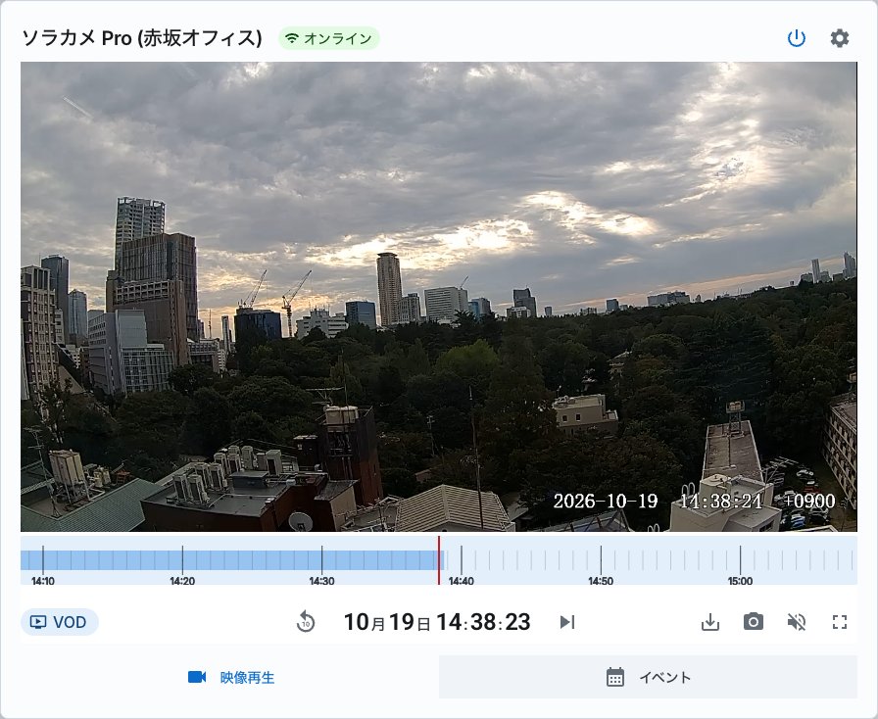Take a snapshot with camera icon
Image resolution: width=878 pixels, height=719 pixels.
(754, 622)
